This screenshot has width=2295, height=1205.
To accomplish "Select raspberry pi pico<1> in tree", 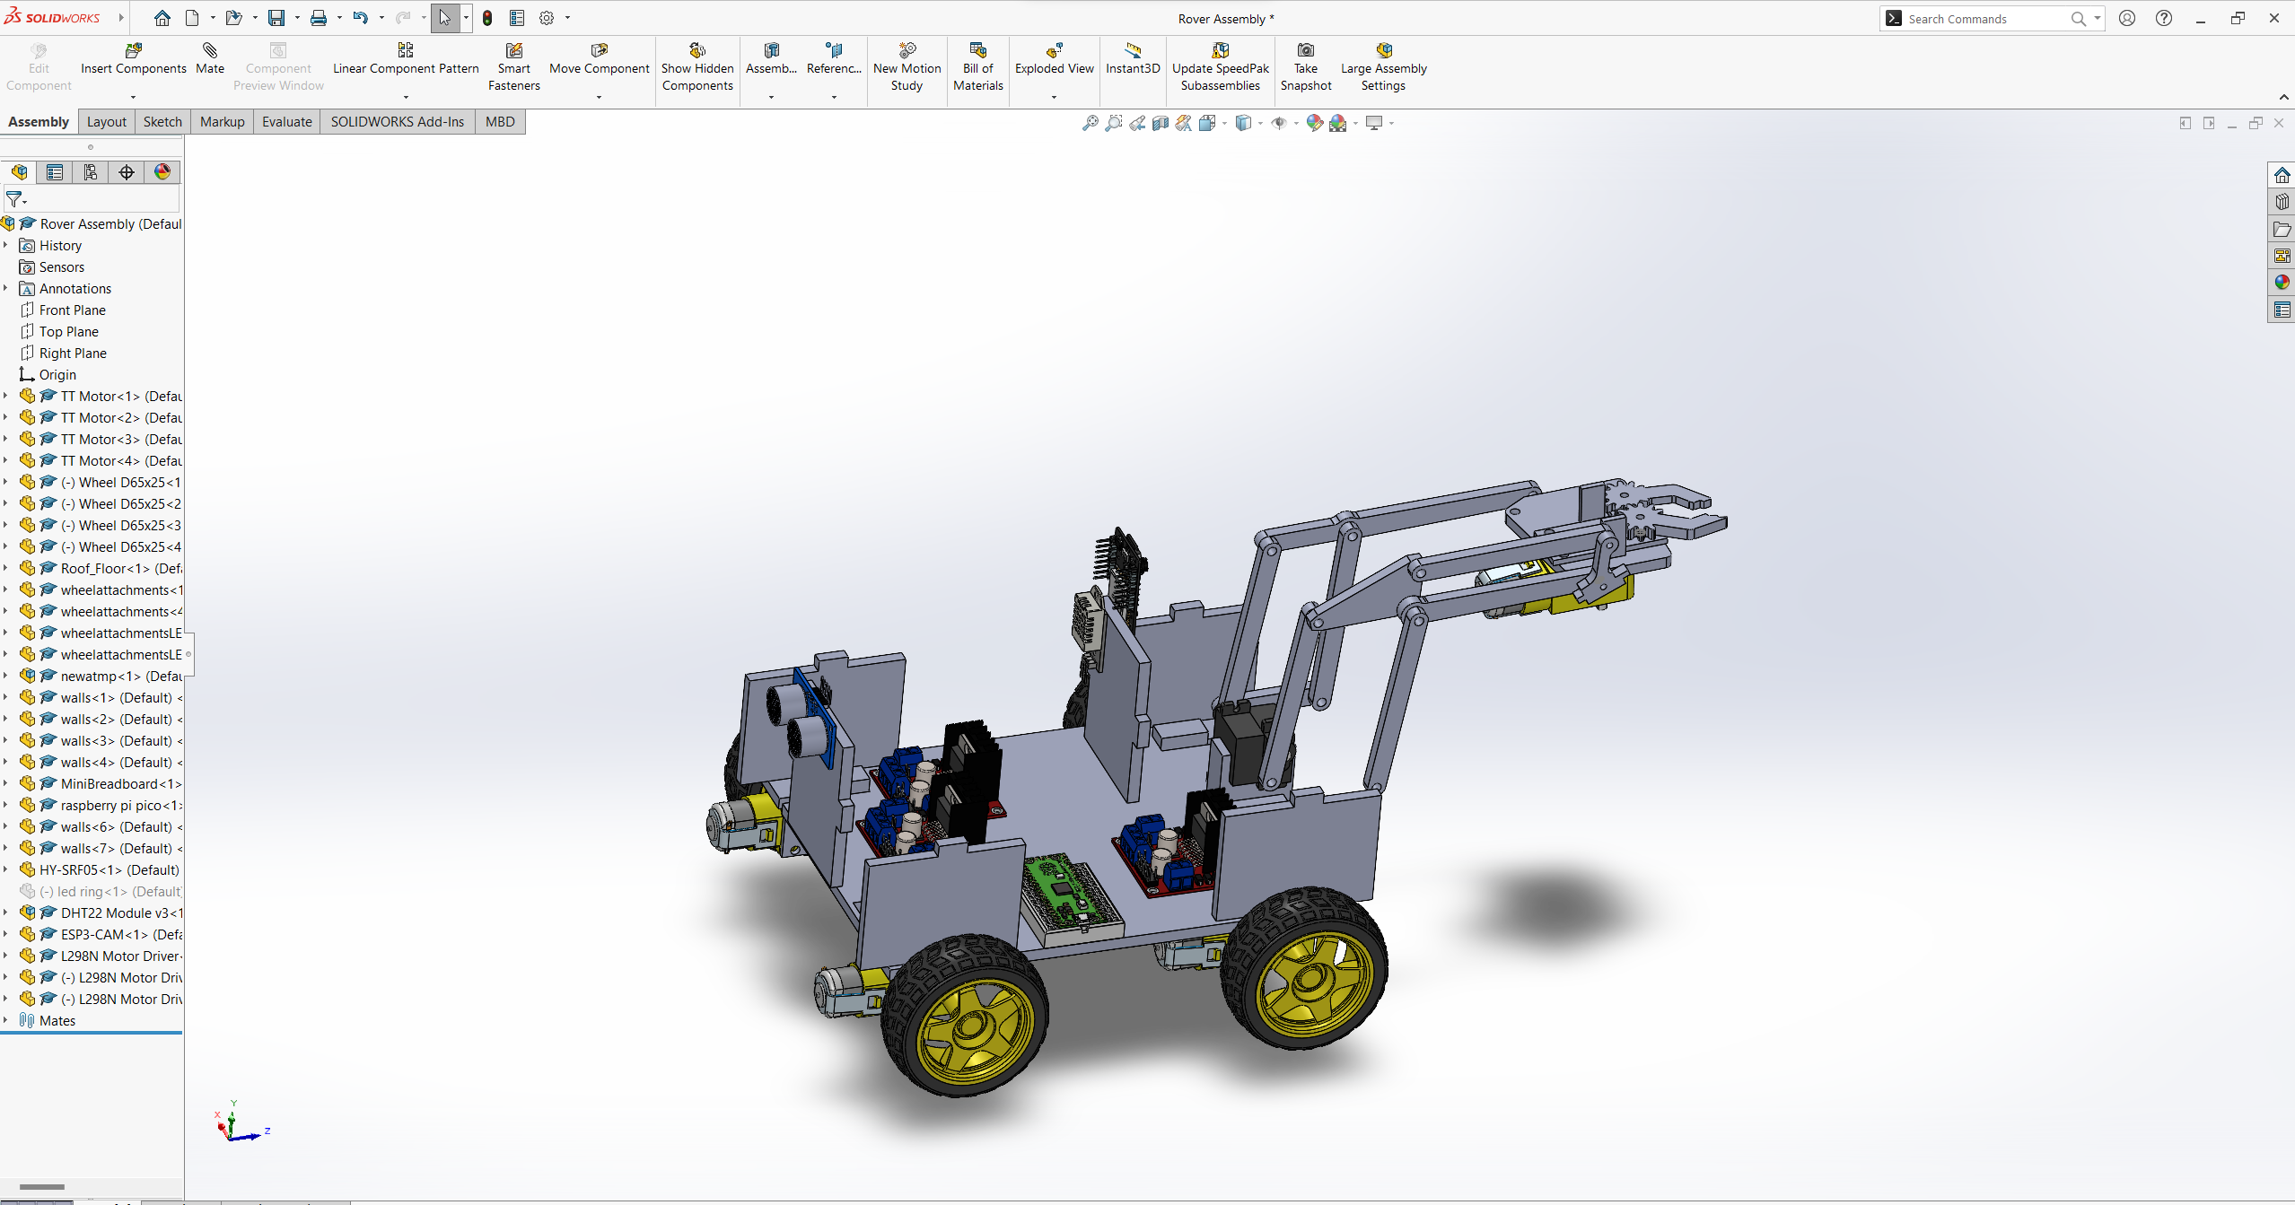I will coord(120,805).
